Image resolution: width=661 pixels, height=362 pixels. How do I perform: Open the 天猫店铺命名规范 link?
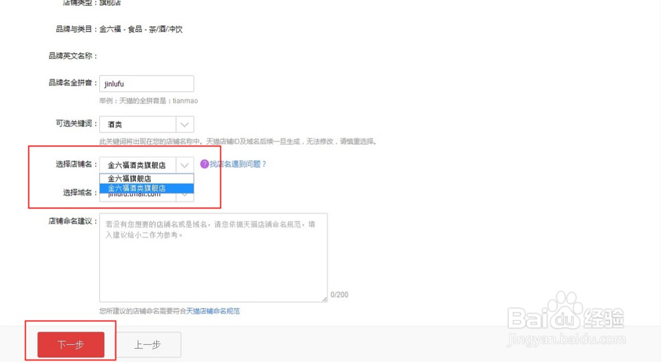coord(213,311)
